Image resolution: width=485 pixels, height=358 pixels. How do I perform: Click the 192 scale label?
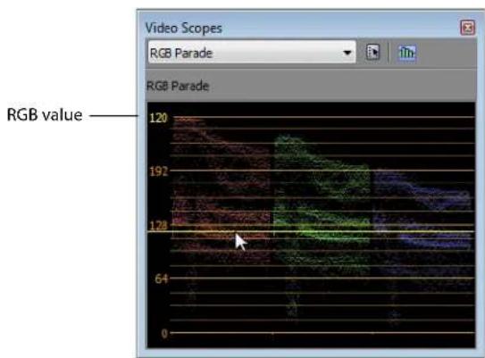point(159,171)
